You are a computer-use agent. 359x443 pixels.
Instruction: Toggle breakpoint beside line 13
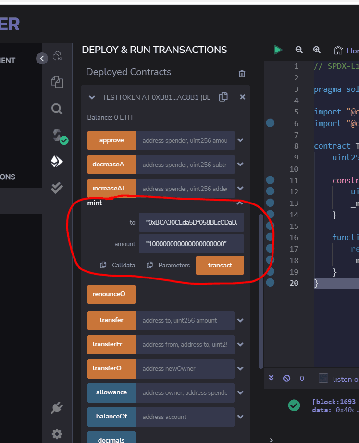click(271, 203)
